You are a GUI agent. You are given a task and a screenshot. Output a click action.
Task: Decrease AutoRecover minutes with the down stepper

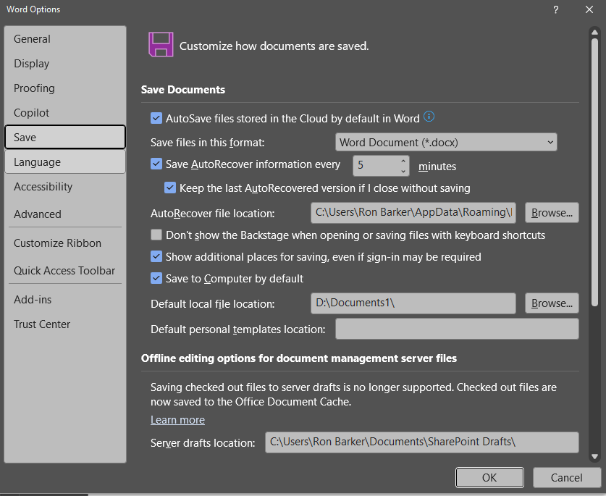(x=405, y=169)
